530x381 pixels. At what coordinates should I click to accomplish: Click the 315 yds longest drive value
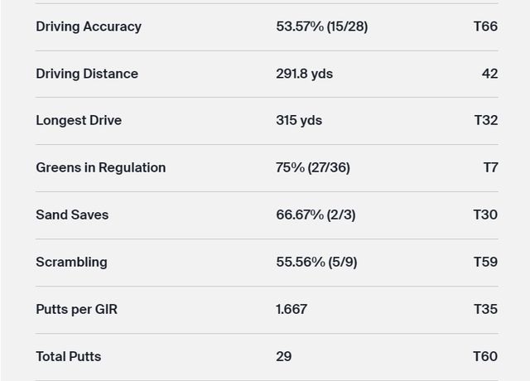pyautogui.click(x=299, y=120)
